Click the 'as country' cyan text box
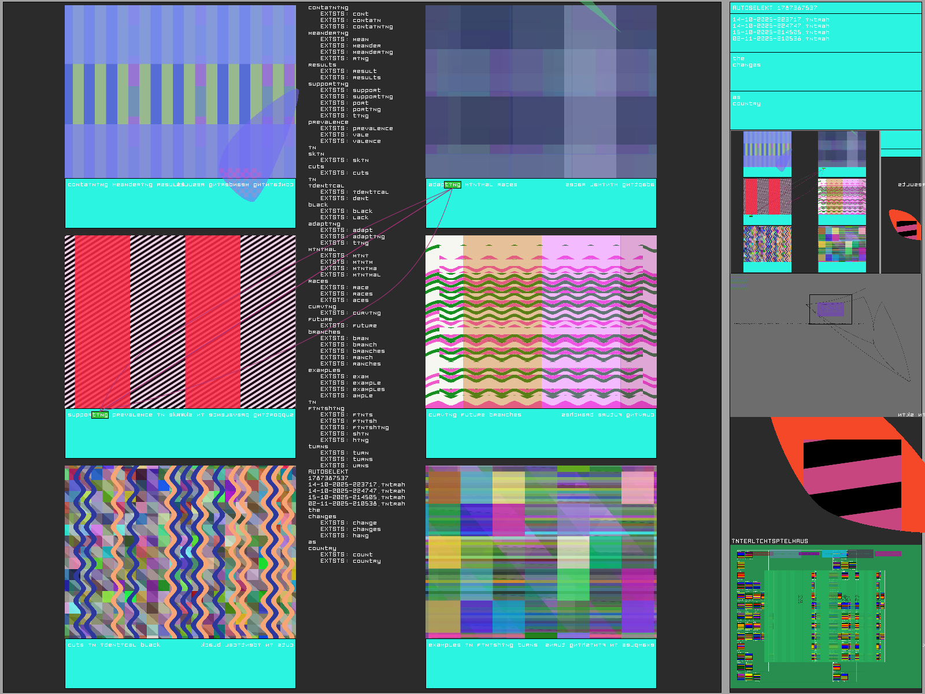The height and width of the screenshot is (694, 925). tap(825, 110)
